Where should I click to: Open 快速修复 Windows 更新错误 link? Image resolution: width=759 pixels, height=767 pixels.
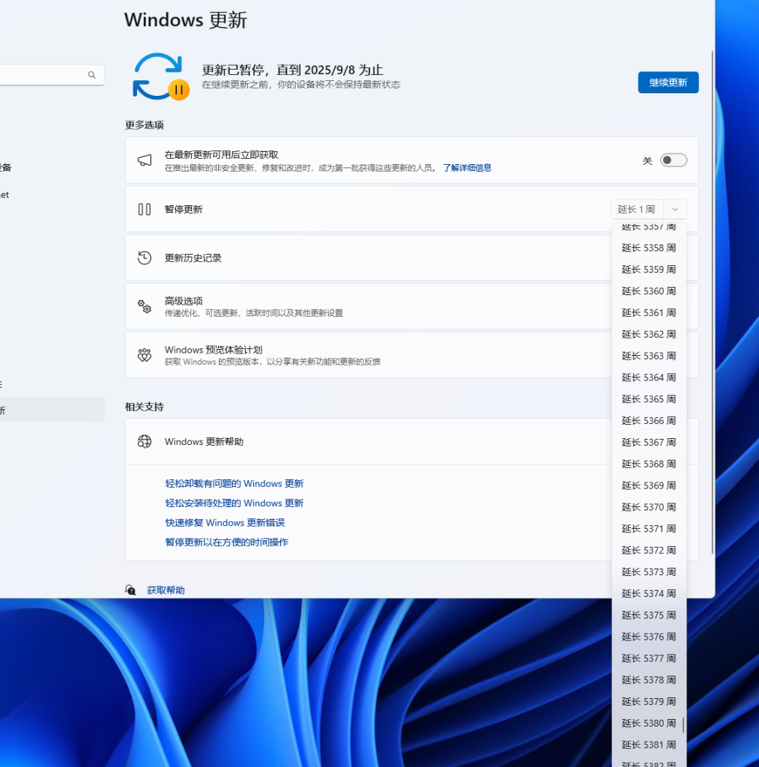point(225,523)
